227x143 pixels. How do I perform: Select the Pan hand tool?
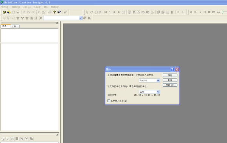click(x=96, y=12)
